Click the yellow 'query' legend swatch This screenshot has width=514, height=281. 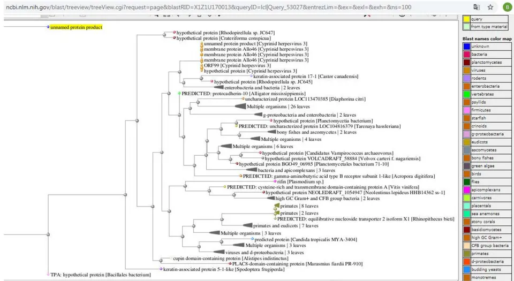pos(466,19)
